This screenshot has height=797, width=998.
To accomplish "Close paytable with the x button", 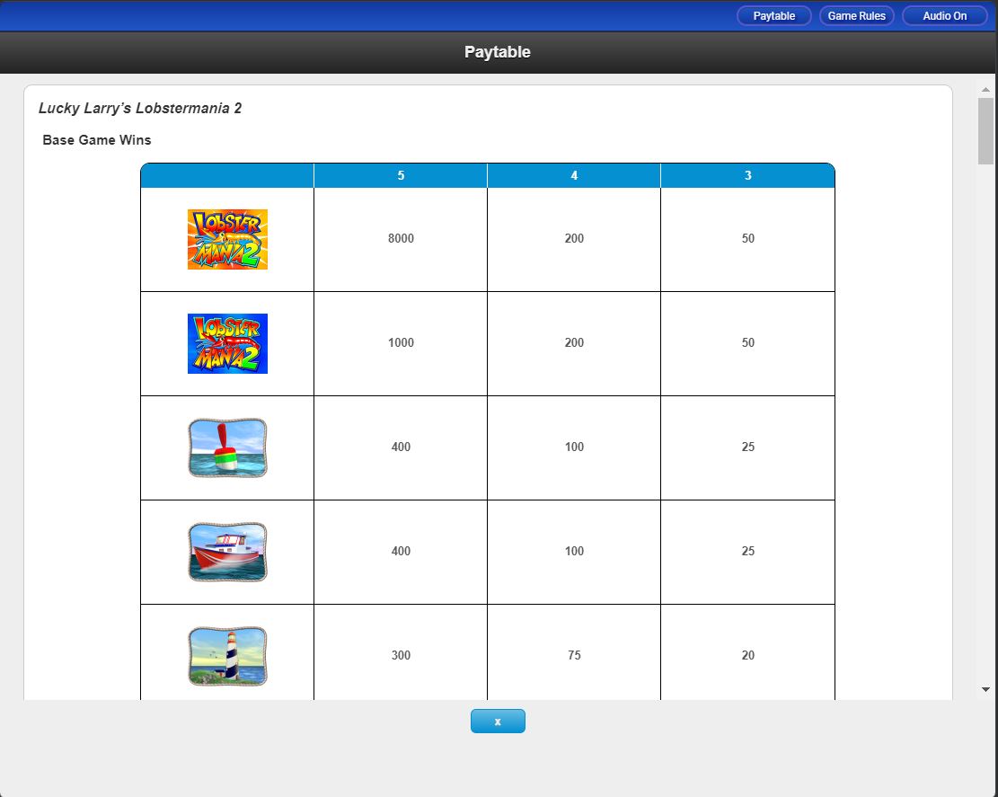I will (498, 721).
